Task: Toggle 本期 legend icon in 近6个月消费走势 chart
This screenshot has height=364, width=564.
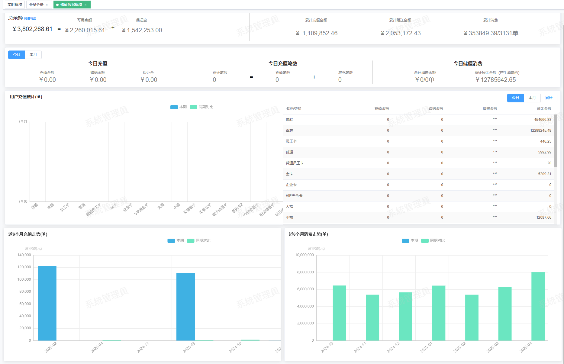Action: (405, 241)
